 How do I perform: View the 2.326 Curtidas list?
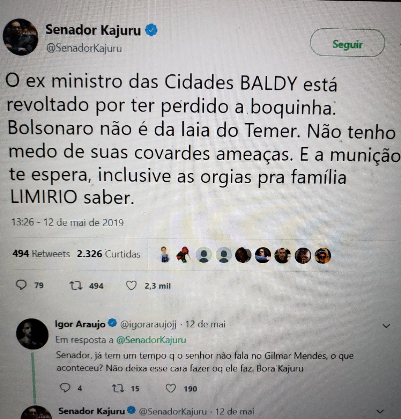(109, 254)
